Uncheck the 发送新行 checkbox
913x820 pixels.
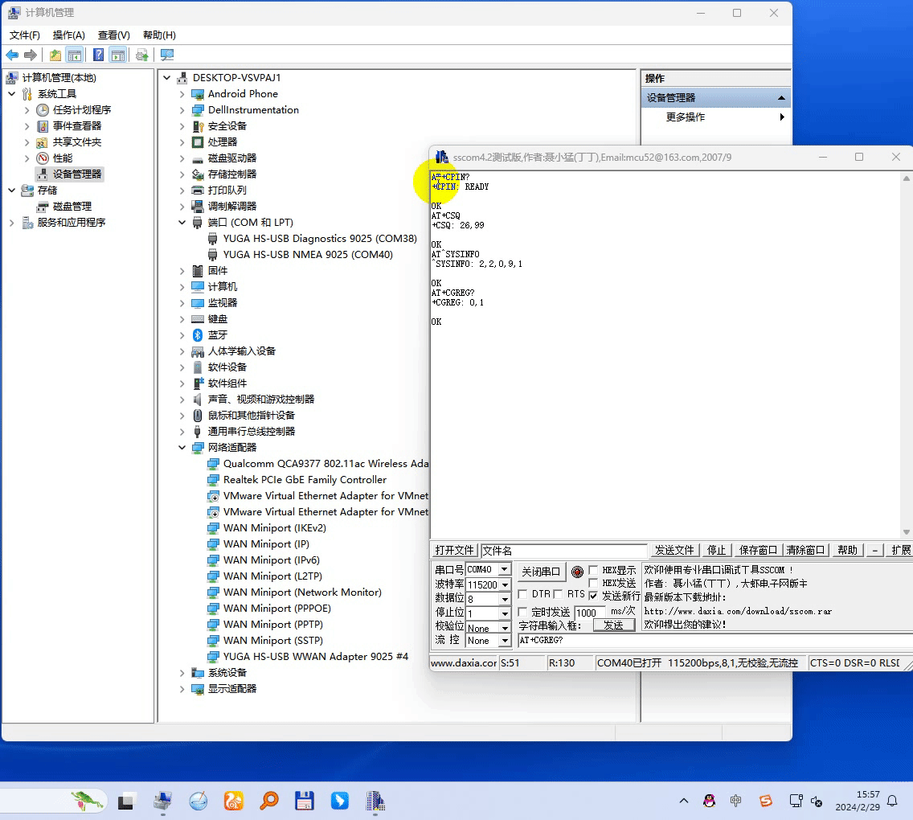click(x=594, y=596)
